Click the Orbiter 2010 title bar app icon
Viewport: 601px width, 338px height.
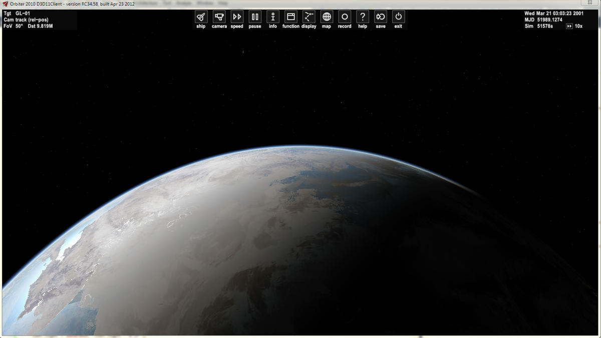(6, 4)
